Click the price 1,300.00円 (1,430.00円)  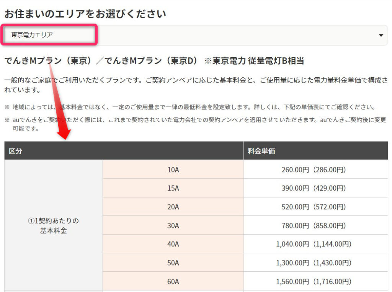[314, 263]
